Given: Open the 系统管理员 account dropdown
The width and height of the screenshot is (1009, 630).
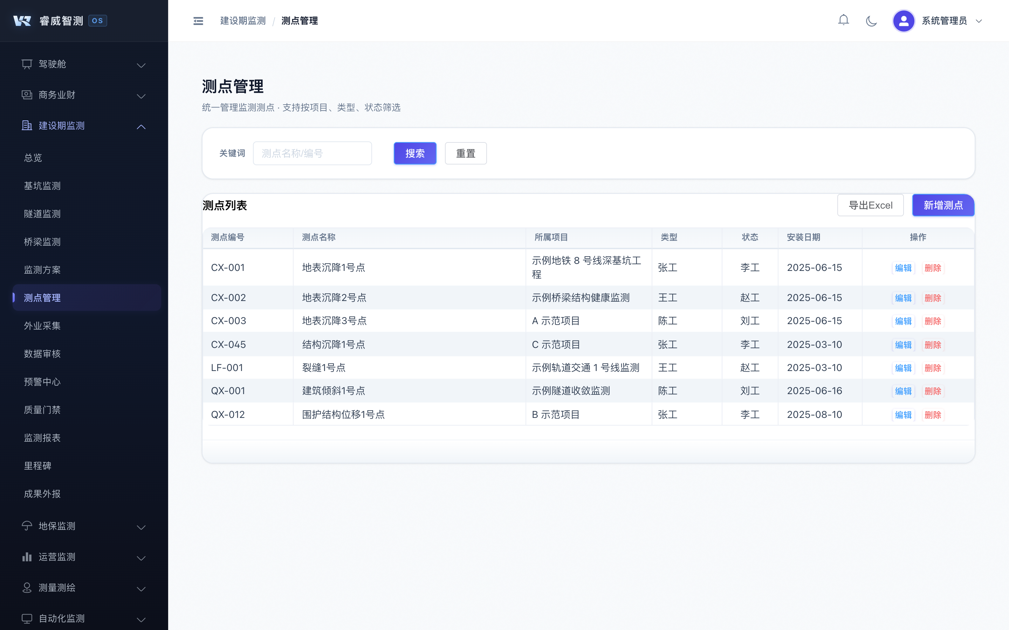Looking at the screenshot, I should click(x=979, y=21).
